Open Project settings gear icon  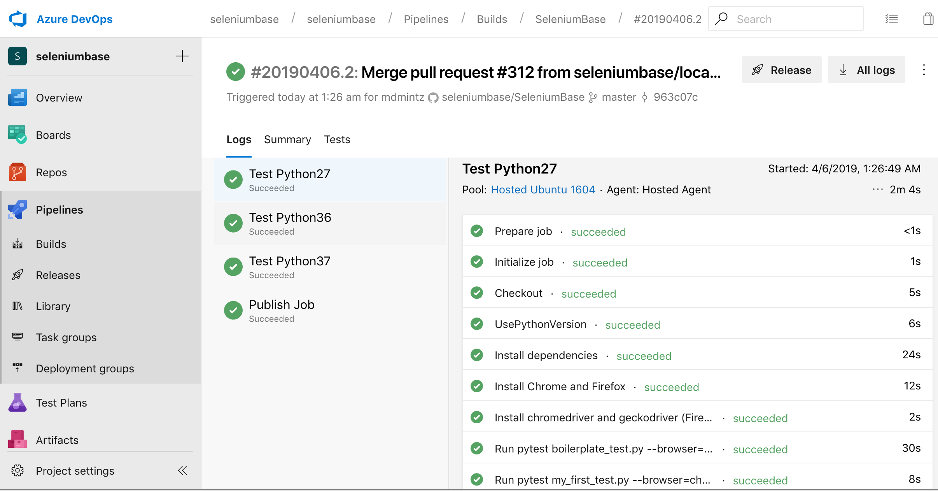coord(17,470)
